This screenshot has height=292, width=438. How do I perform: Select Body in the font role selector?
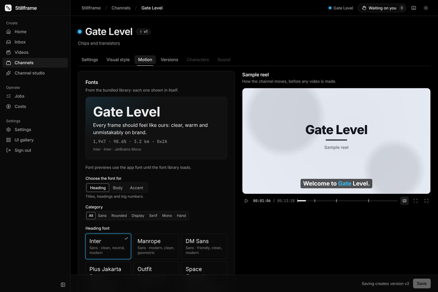[x=118, y=188]
